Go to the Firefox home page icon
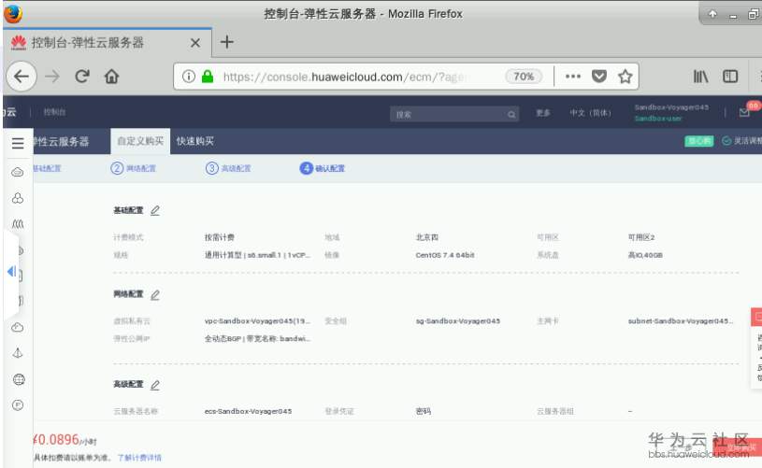762x468 pixels. click(x=111, y=77)
